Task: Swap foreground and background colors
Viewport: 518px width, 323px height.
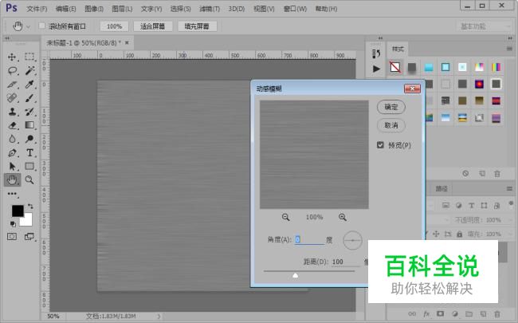Action: tap(30, 206)
